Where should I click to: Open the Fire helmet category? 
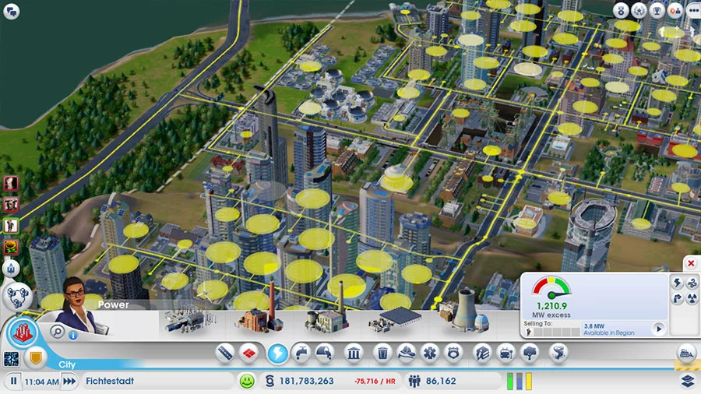(407, 354)
